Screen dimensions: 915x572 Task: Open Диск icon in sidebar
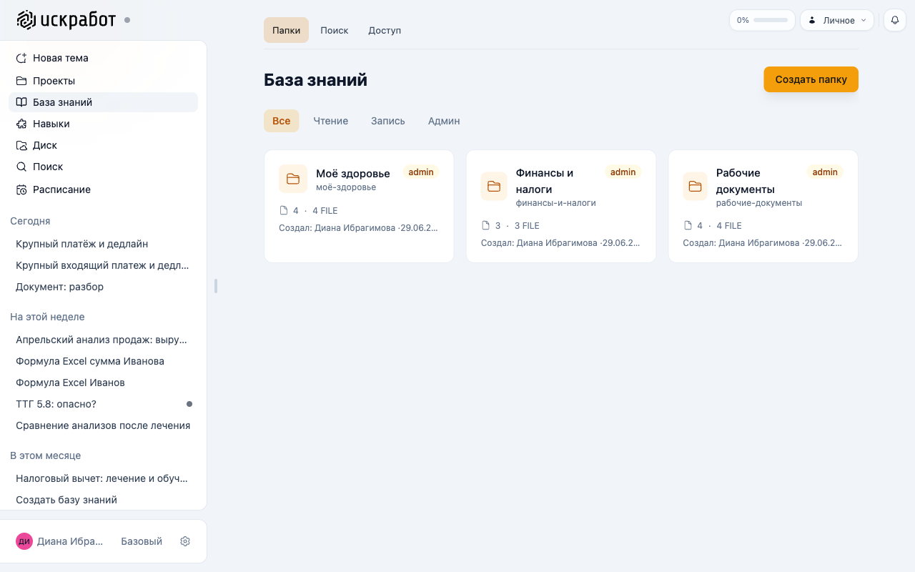(x=21, y=145)
